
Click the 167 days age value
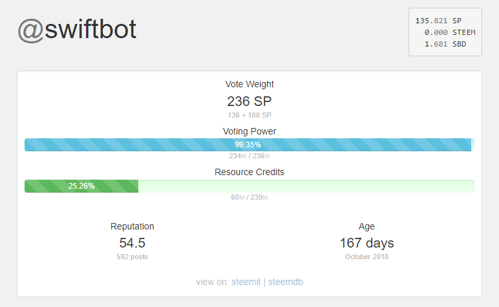(366, 243)
